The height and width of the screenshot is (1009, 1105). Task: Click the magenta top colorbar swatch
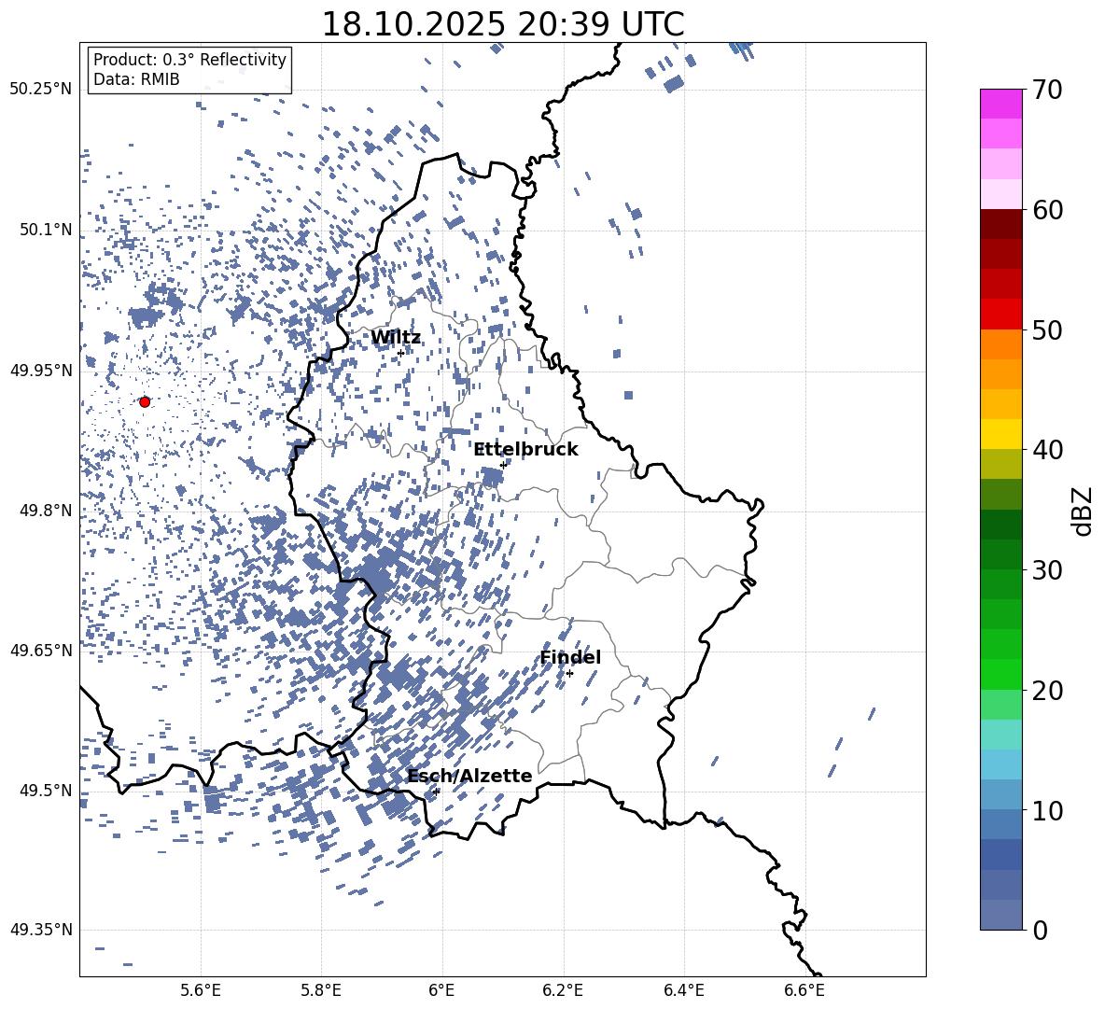[x=1000, y=104]
